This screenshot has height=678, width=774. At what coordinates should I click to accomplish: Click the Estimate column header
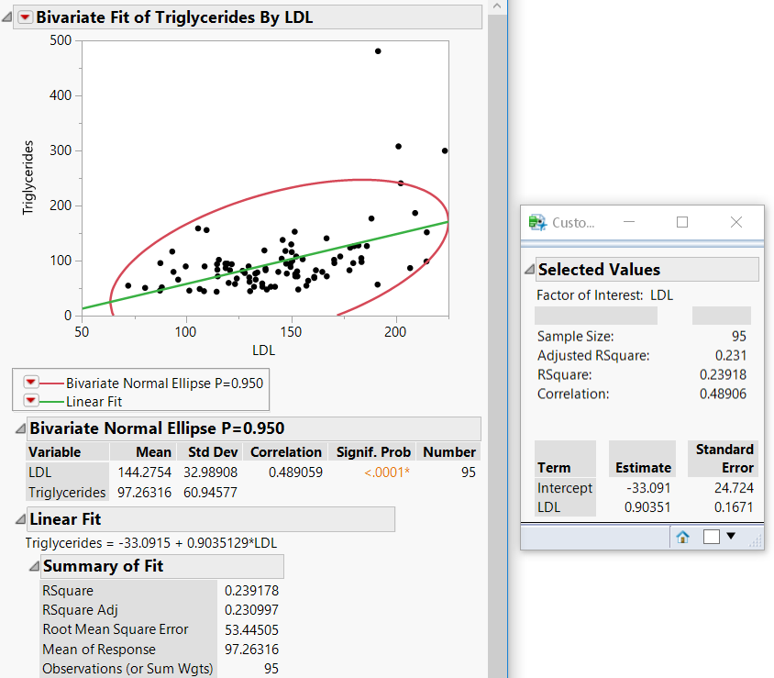[643, 467]
